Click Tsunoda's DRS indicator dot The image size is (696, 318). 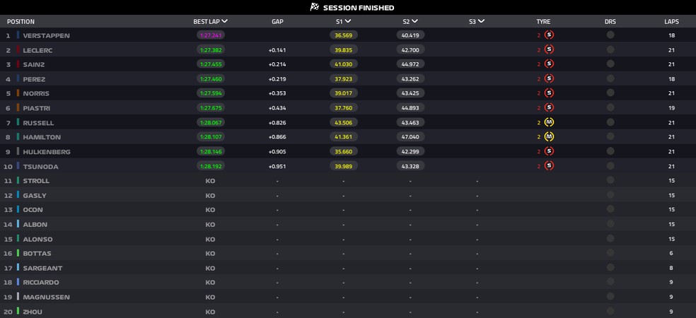(610, 165)
